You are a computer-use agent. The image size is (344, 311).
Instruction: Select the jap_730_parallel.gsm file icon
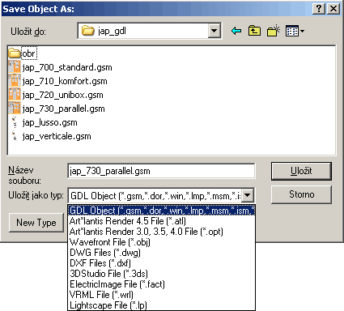(x=15, y=109)
